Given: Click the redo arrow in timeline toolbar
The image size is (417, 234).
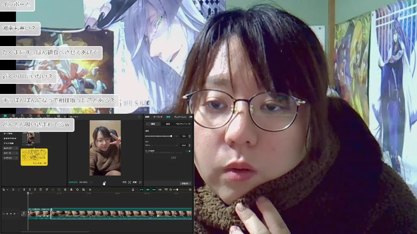Looking at the screenshot, I should pos(19,189).
